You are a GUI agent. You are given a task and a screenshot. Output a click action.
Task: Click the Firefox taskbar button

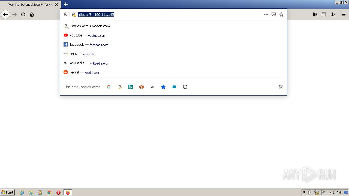point(68,192)
